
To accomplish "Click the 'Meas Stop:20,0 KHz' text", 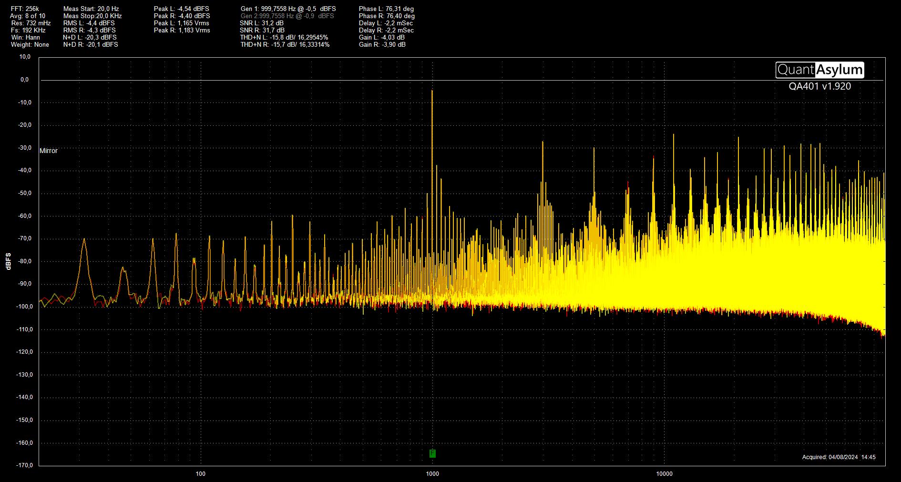I will tap(92, 16).
